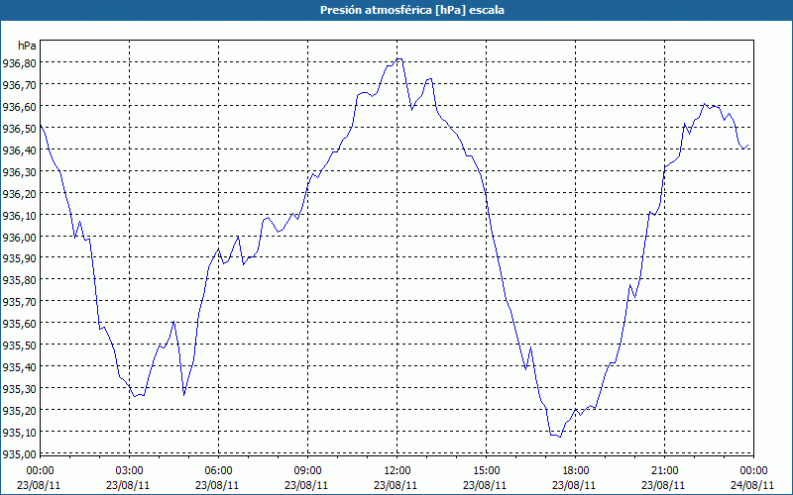Click the chart title 'Presión atmosférica [hPa] escala'

pyautogui.click(x=412, y=10)
